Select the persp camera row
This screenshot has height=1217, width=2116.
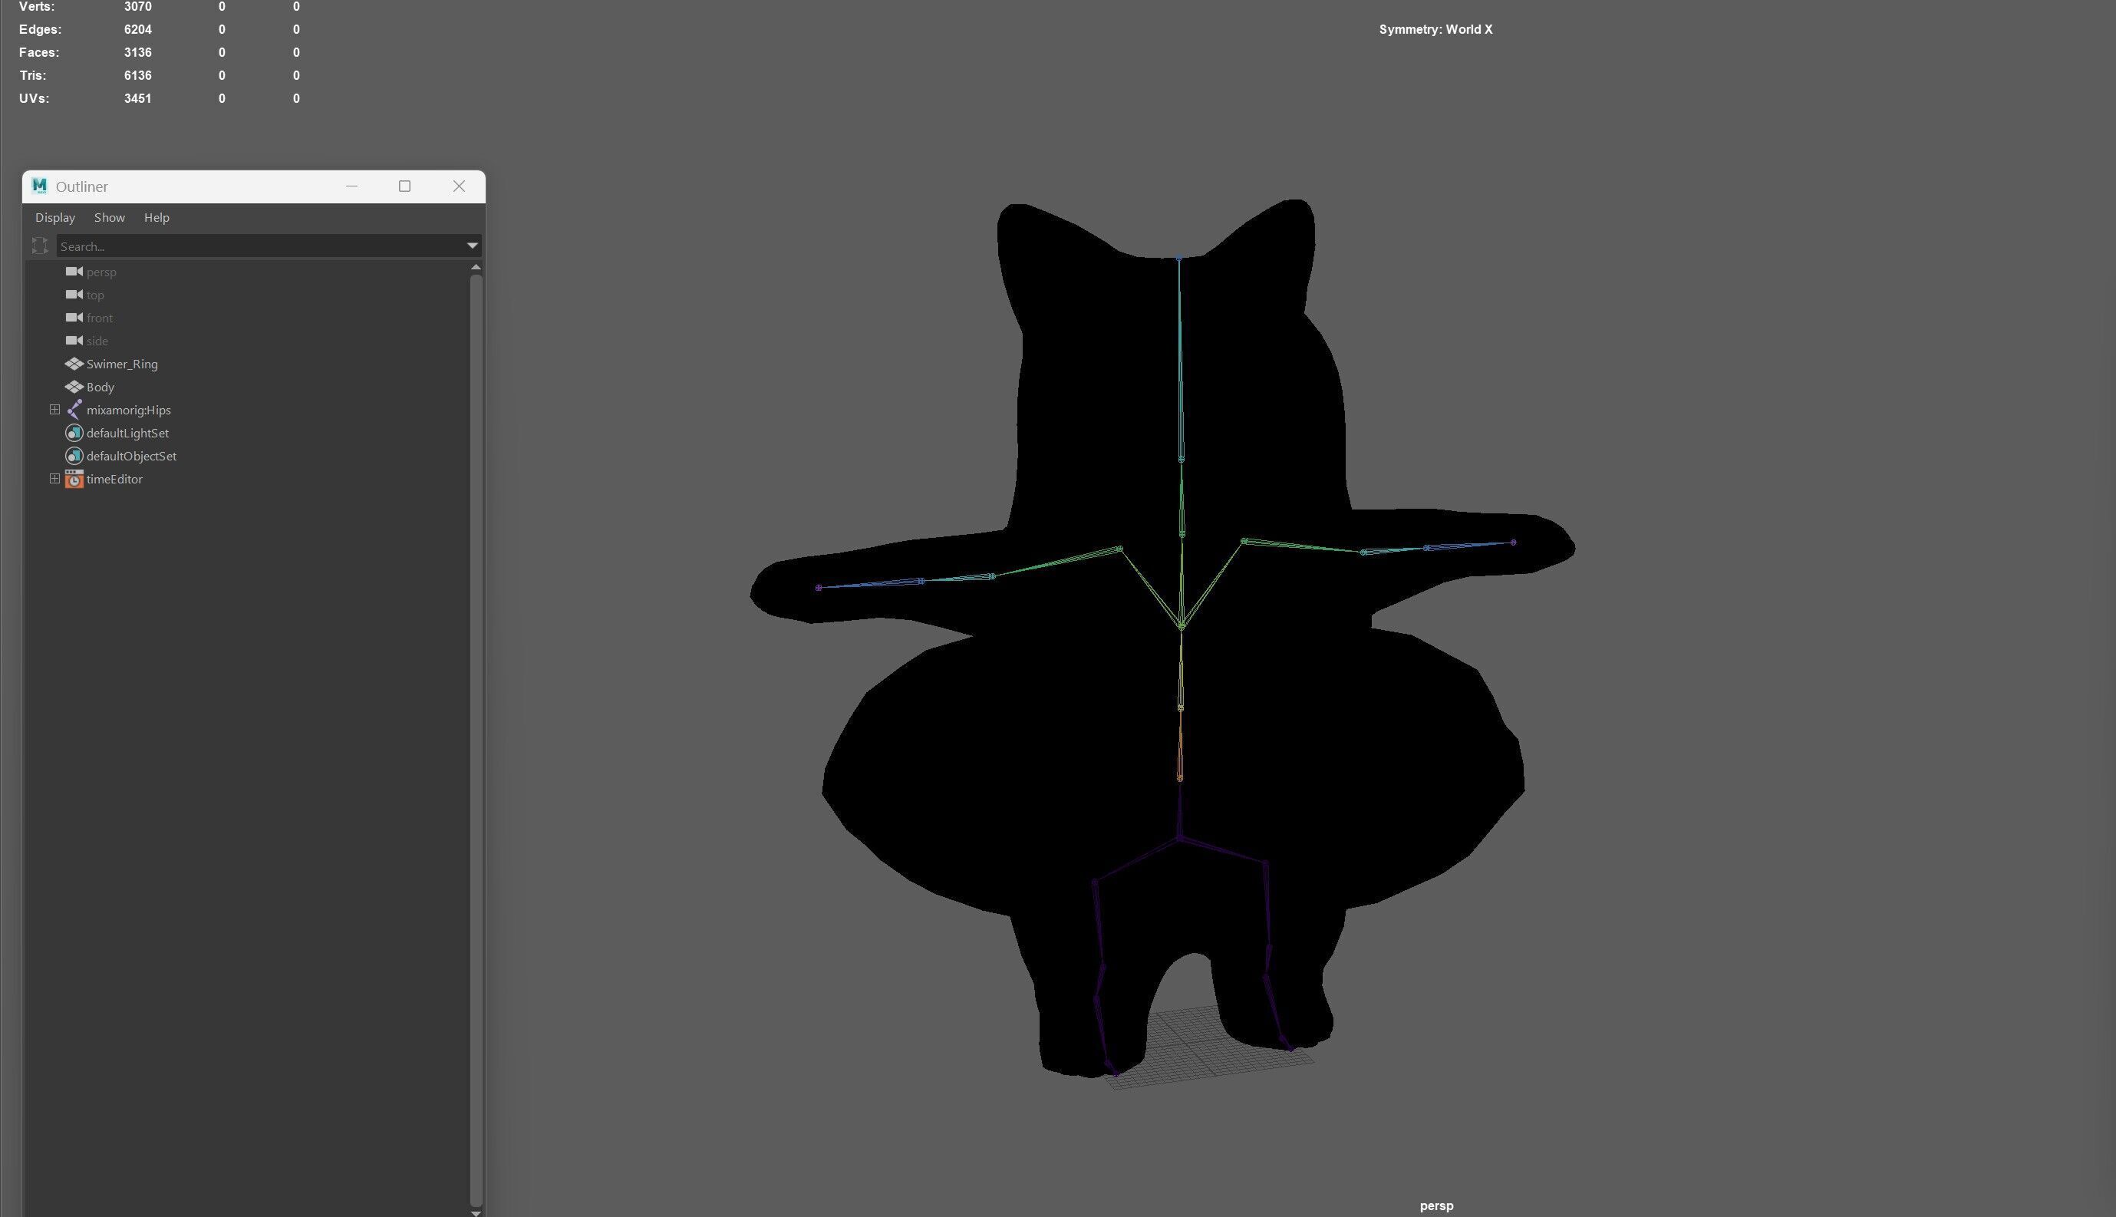click(x=247, y=272)
